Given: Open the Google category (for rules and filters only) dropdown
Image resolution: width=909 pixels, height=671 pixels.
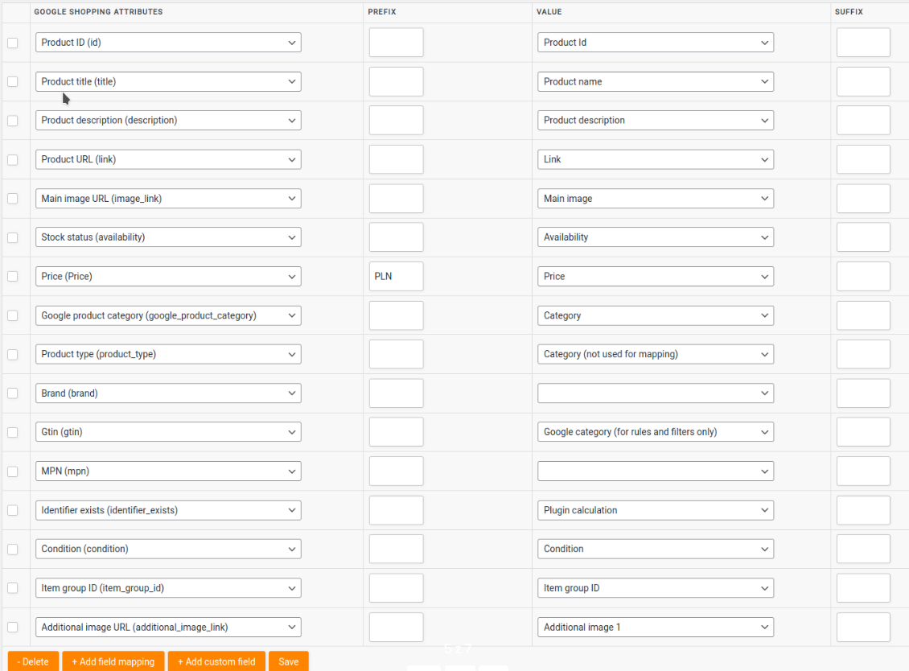Looking at the screenshot, I should click(656, 432).
